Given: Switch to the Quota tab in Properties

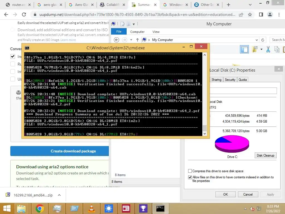Looking at the screenshot, I should [x=242, y=80].
